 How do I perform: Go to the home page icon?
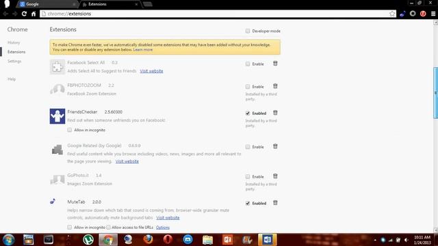34,14
